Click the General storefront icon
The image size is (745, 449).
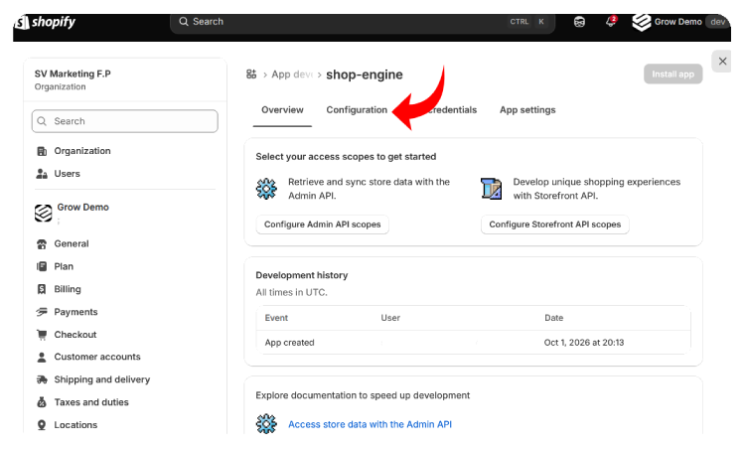pyautogui.click(x=42, y=244)
